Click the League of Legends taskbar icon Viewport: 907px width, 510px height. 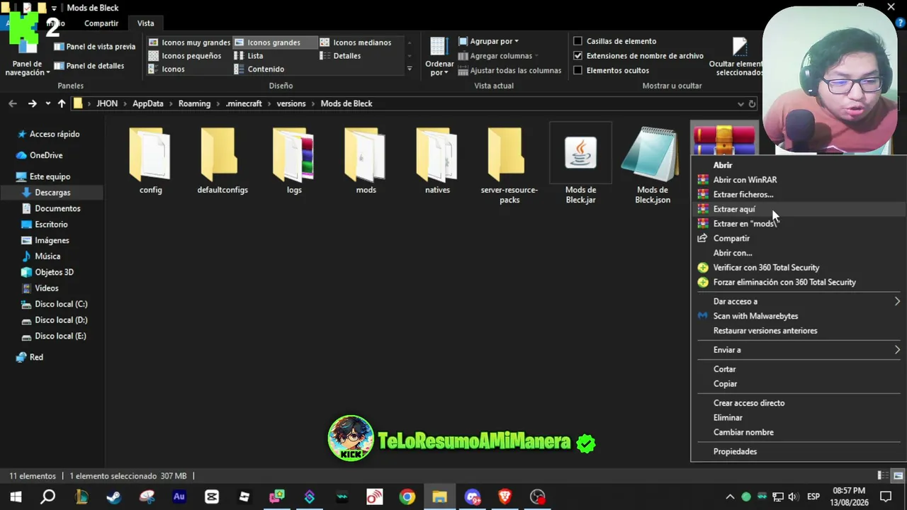point(81,497)
